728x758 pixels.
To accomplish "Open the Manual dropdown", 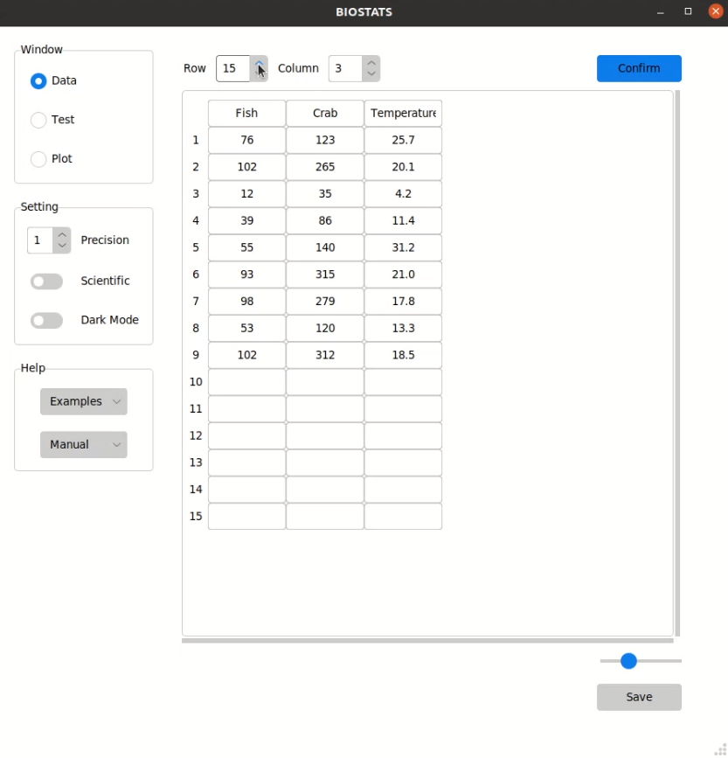I will pyautogui.click(x=84, y=445).
